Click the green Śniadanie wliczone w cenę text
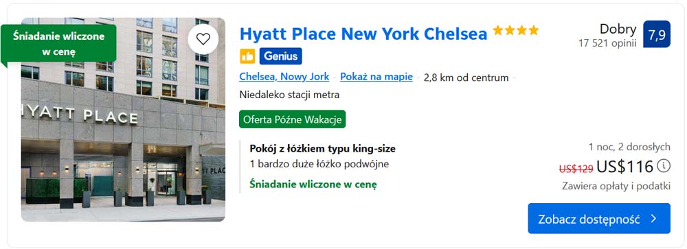The width and height of the screenshot is (687, 249). tap(313, 185)
